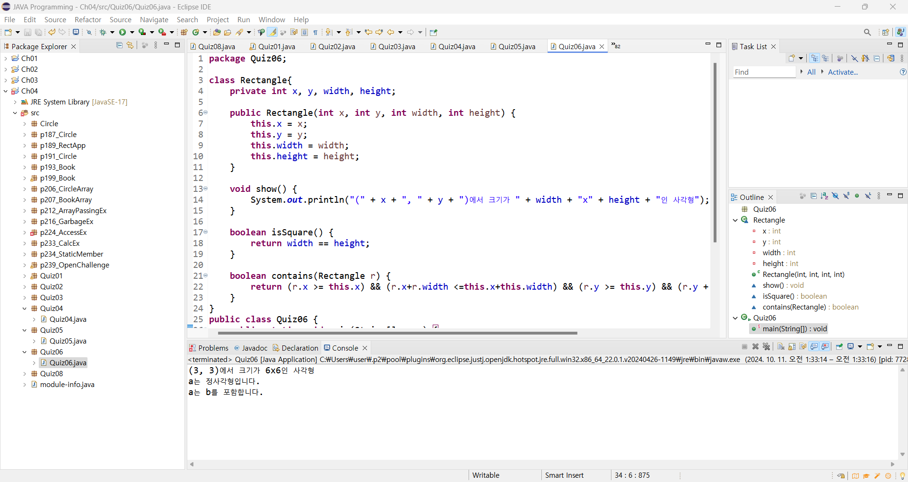Click the Last Edit Location icon
The width and height of the screenshot is (908, 482).
(x=368, y=32)
